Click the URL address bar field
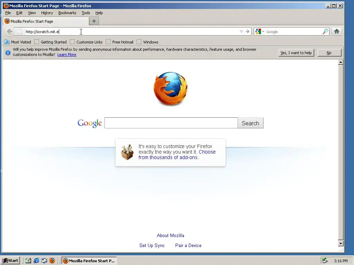This screenshot has width=354, height=265. coord(131,31)
